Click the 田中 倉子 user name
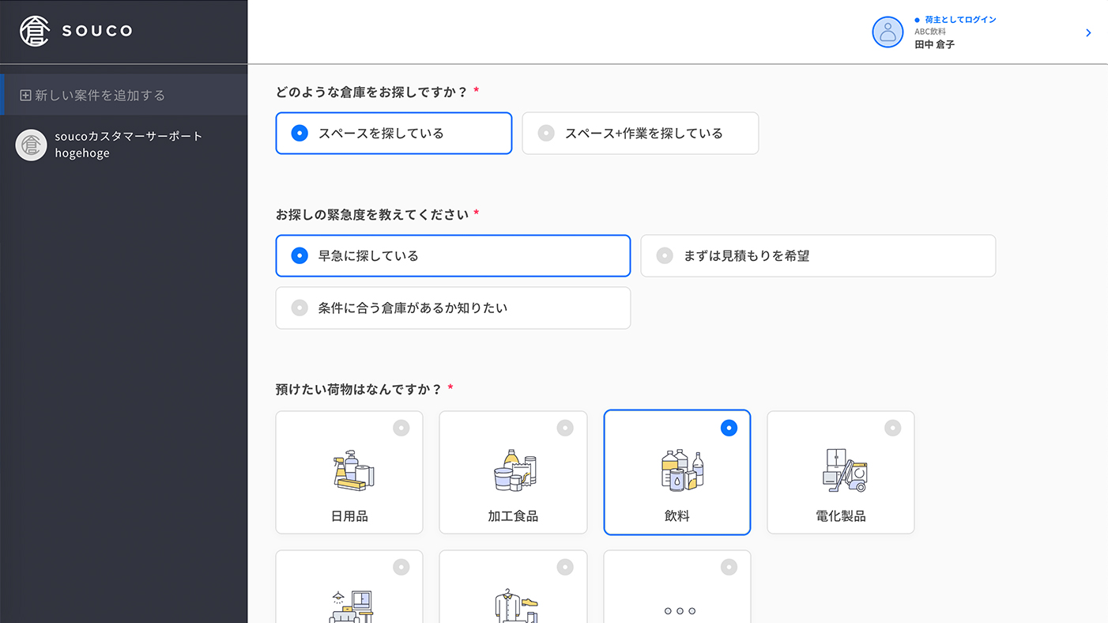This screenshot has width=1108, height=623. 935,44
